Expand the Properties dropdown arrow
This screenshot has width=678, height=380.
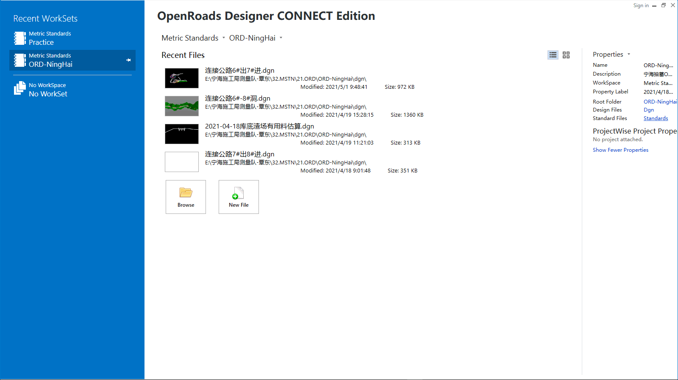pyautogui.click(x=629, y=54)
